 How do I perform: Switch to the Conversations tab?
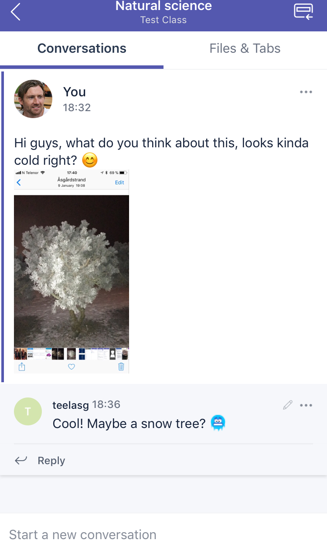point(82,48)
